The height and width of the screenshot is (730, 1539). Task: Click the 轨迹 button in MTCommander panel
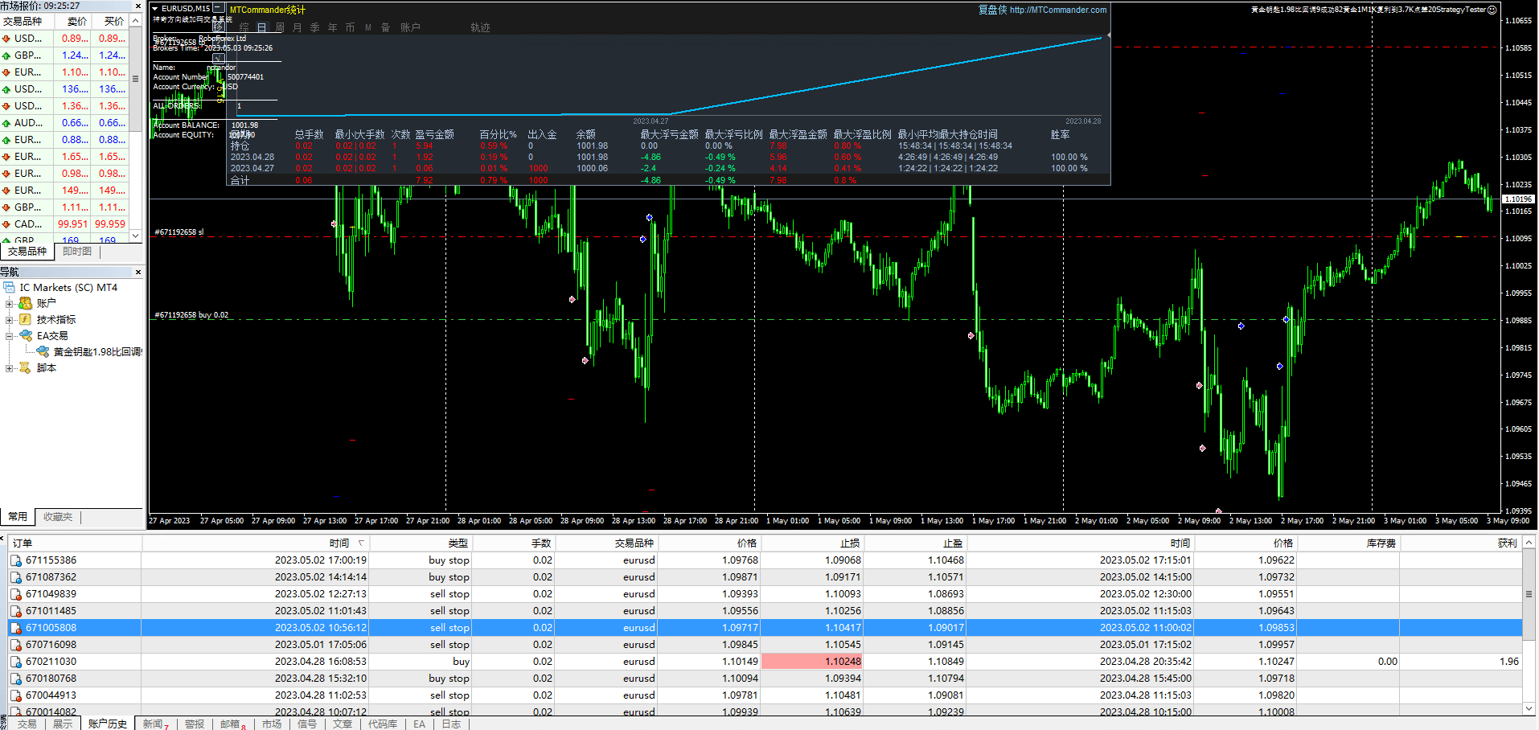[480, 27]
